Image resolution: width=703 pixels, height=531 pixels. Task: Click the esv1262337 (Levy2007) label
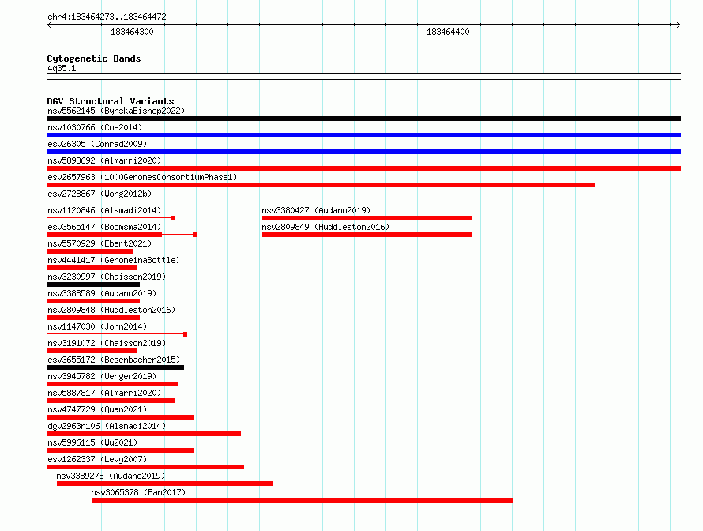click(97, 459)
